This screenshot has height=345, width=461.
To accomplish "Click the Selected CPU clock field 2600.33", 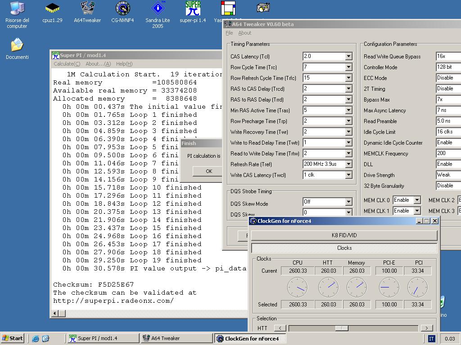I will click(x=298, y=305).
